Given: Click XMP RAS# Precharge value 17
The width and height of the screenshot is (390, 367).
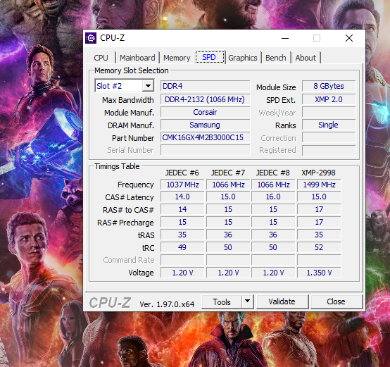Looking at the screenshot, I should (319, 222).
